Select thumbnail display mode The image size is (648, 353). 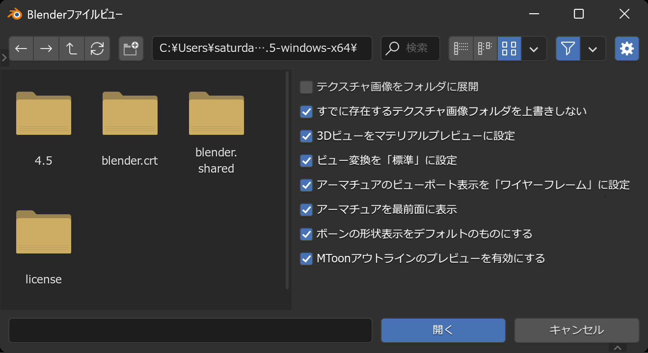(510, 49)
